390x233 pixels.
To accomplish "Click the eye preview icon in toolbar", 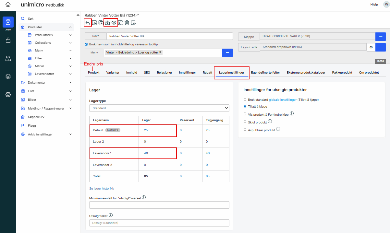I will point(114,23).
